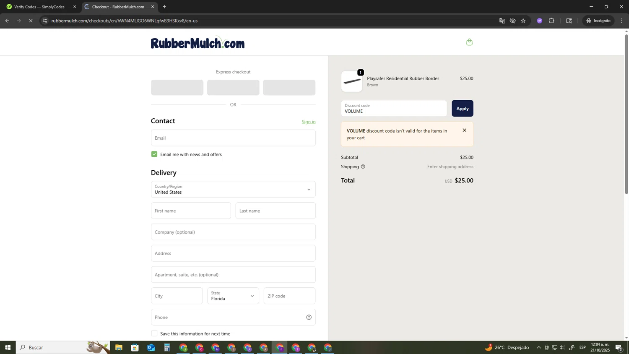Click the Address field
The width and height of the screenshot is (629, 354).
click(233, 253)
